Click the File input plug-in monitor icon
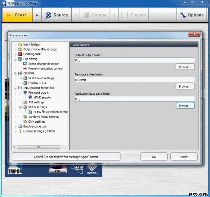210x197 pixels. pos(25,92)
